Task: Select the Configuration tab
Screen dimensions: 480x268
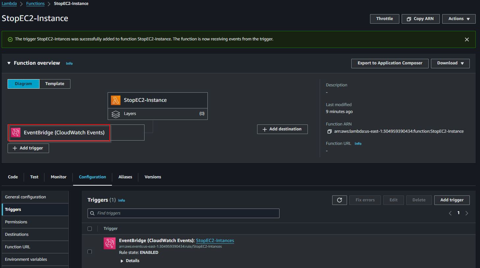Action: coord(93,177)
